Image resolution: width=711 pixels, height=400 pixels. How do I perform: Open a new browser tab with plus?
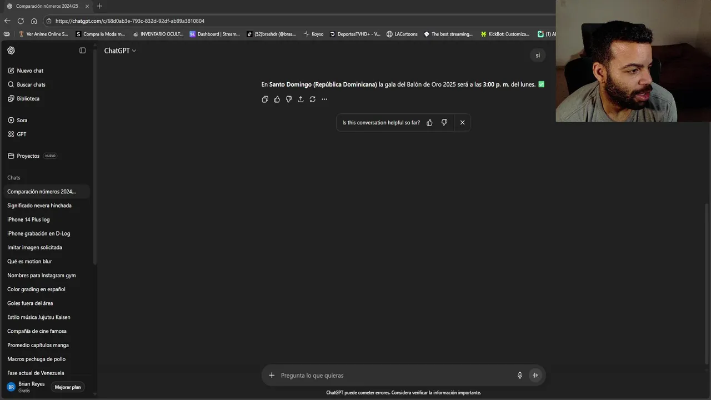coord(99,6)
